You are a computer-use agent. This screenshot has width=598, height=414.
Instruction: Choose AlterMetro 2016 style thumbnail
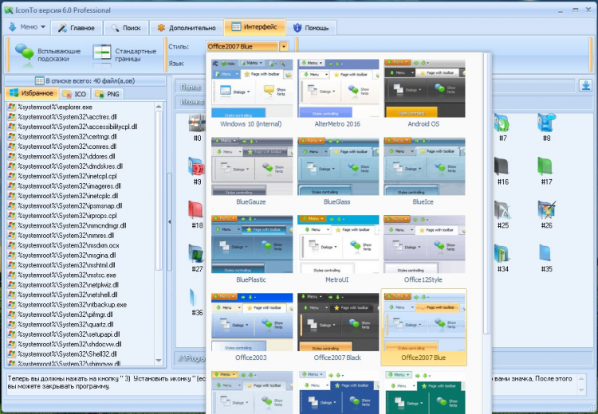[338, 93]
